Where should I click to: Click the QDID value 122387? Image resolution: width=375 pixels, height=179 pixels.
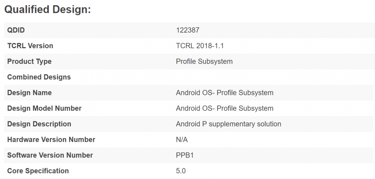[187, 30]
